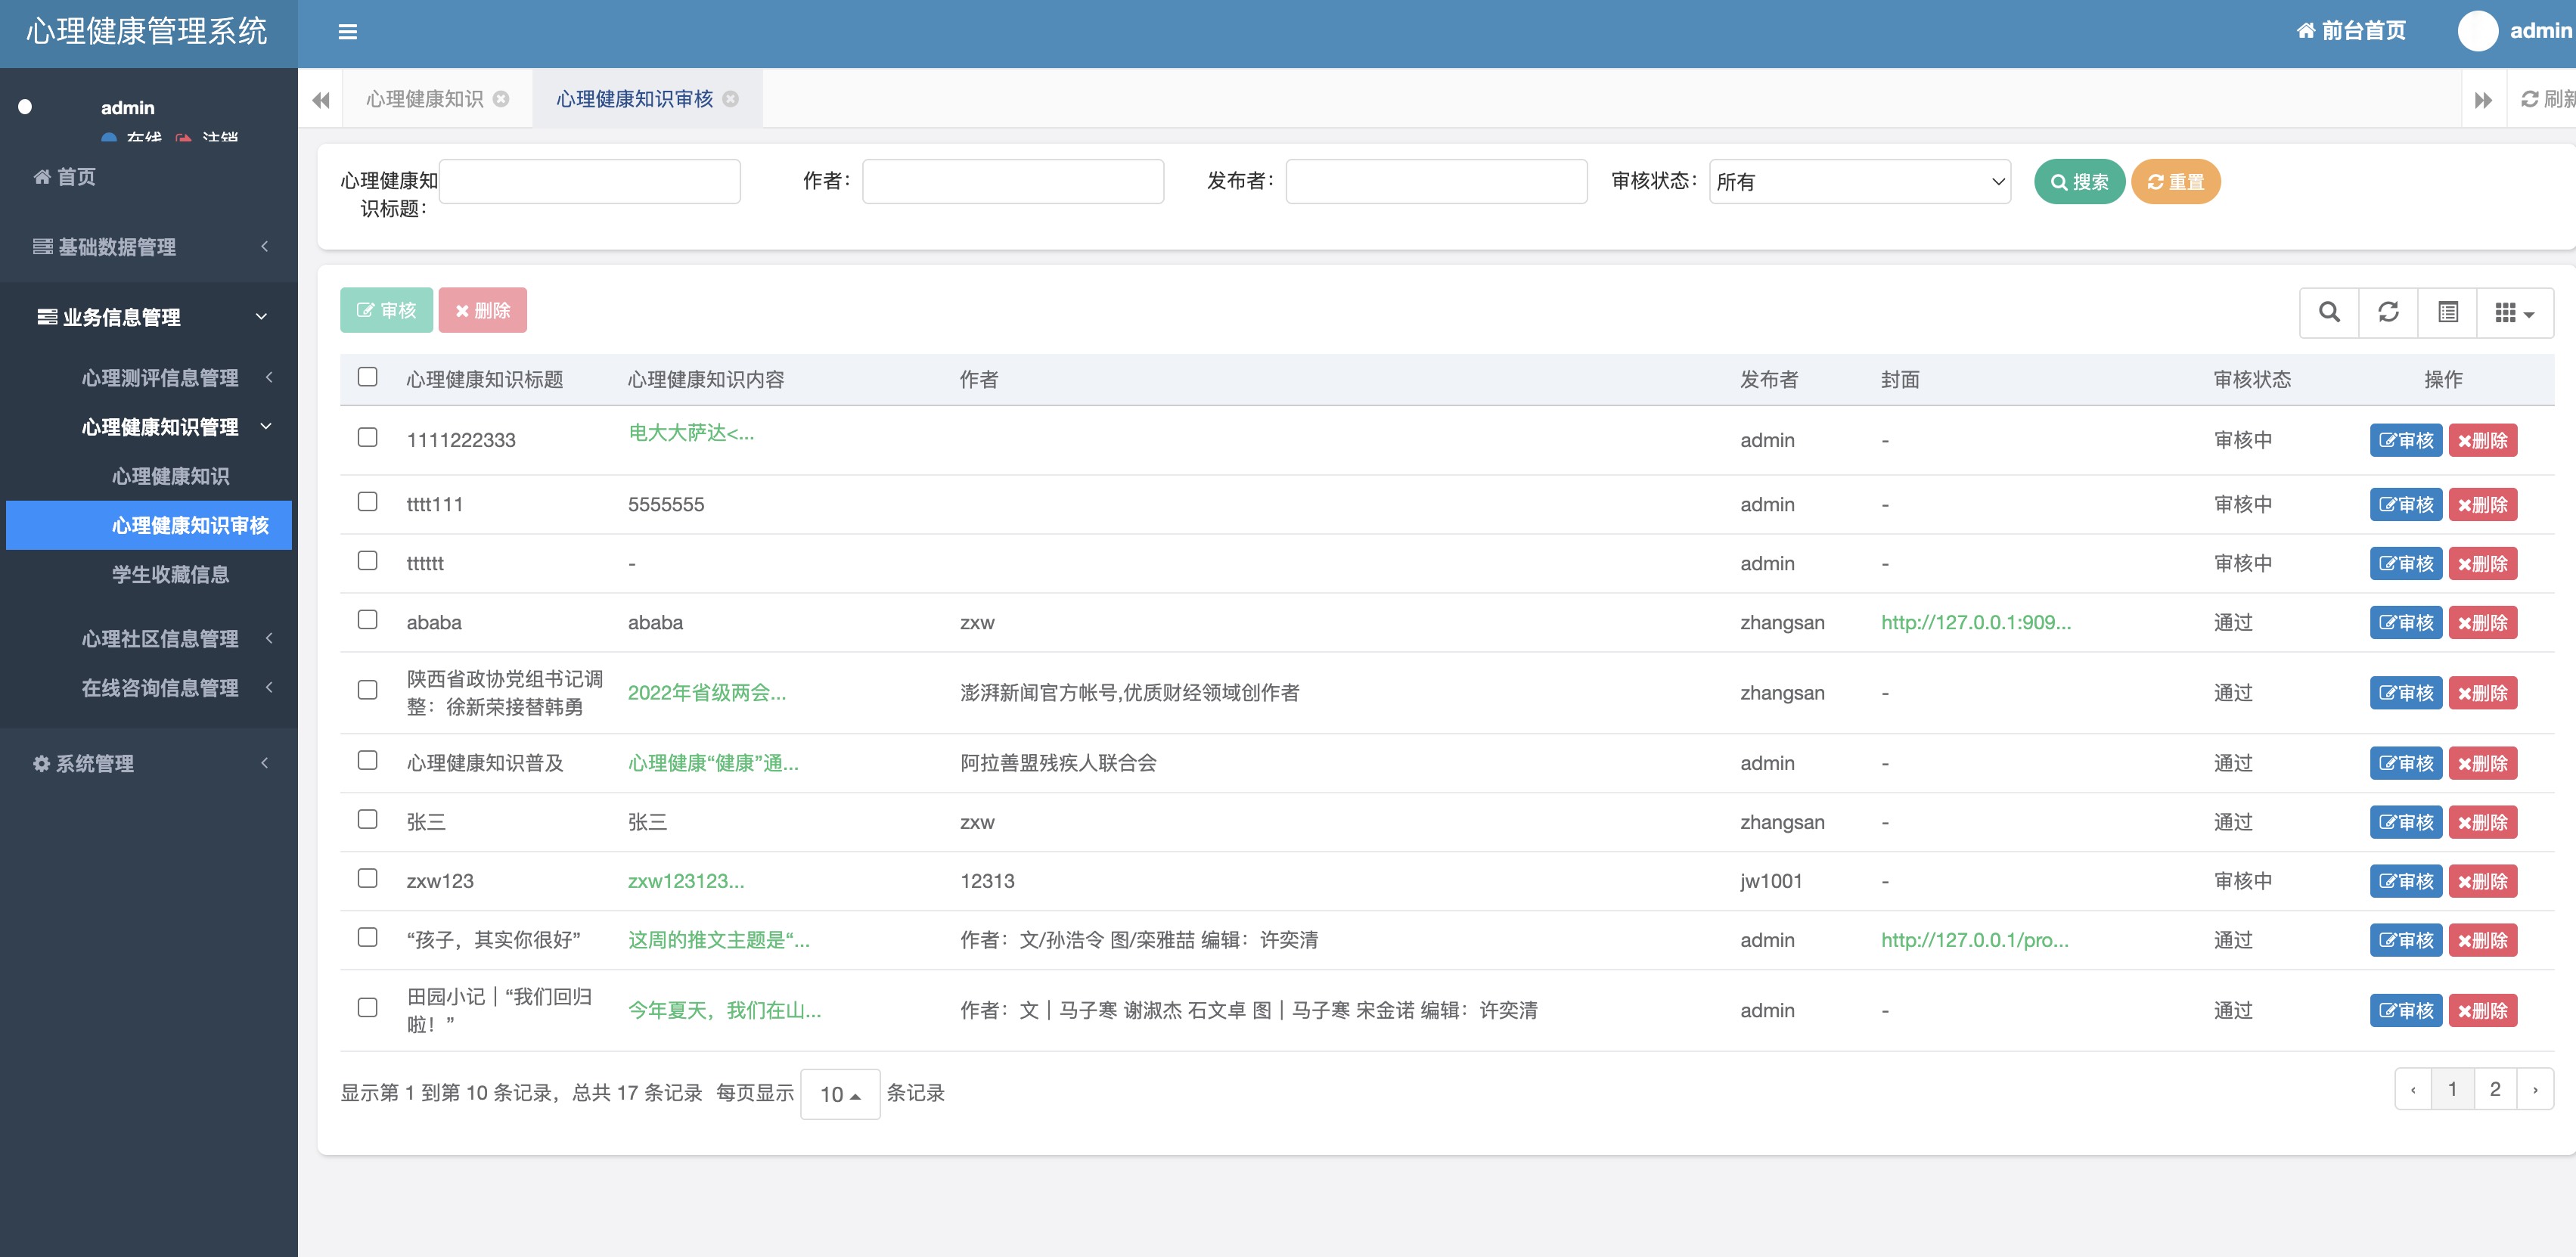Collapse the 心理健康知识管理 submenu

point(149,427)
